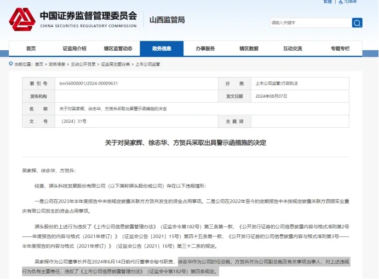Open the 办事服务 navigation tab
This screenshot has height=279, width=379.
(x=205, y=49)
